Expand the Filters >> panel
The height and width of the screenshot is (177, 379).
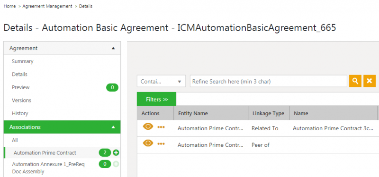coord(157,99)
